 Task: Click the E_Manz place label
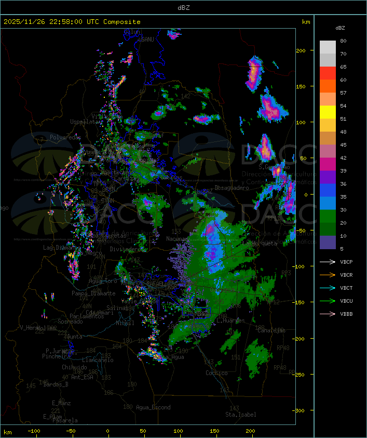click(x=61, y=403)
